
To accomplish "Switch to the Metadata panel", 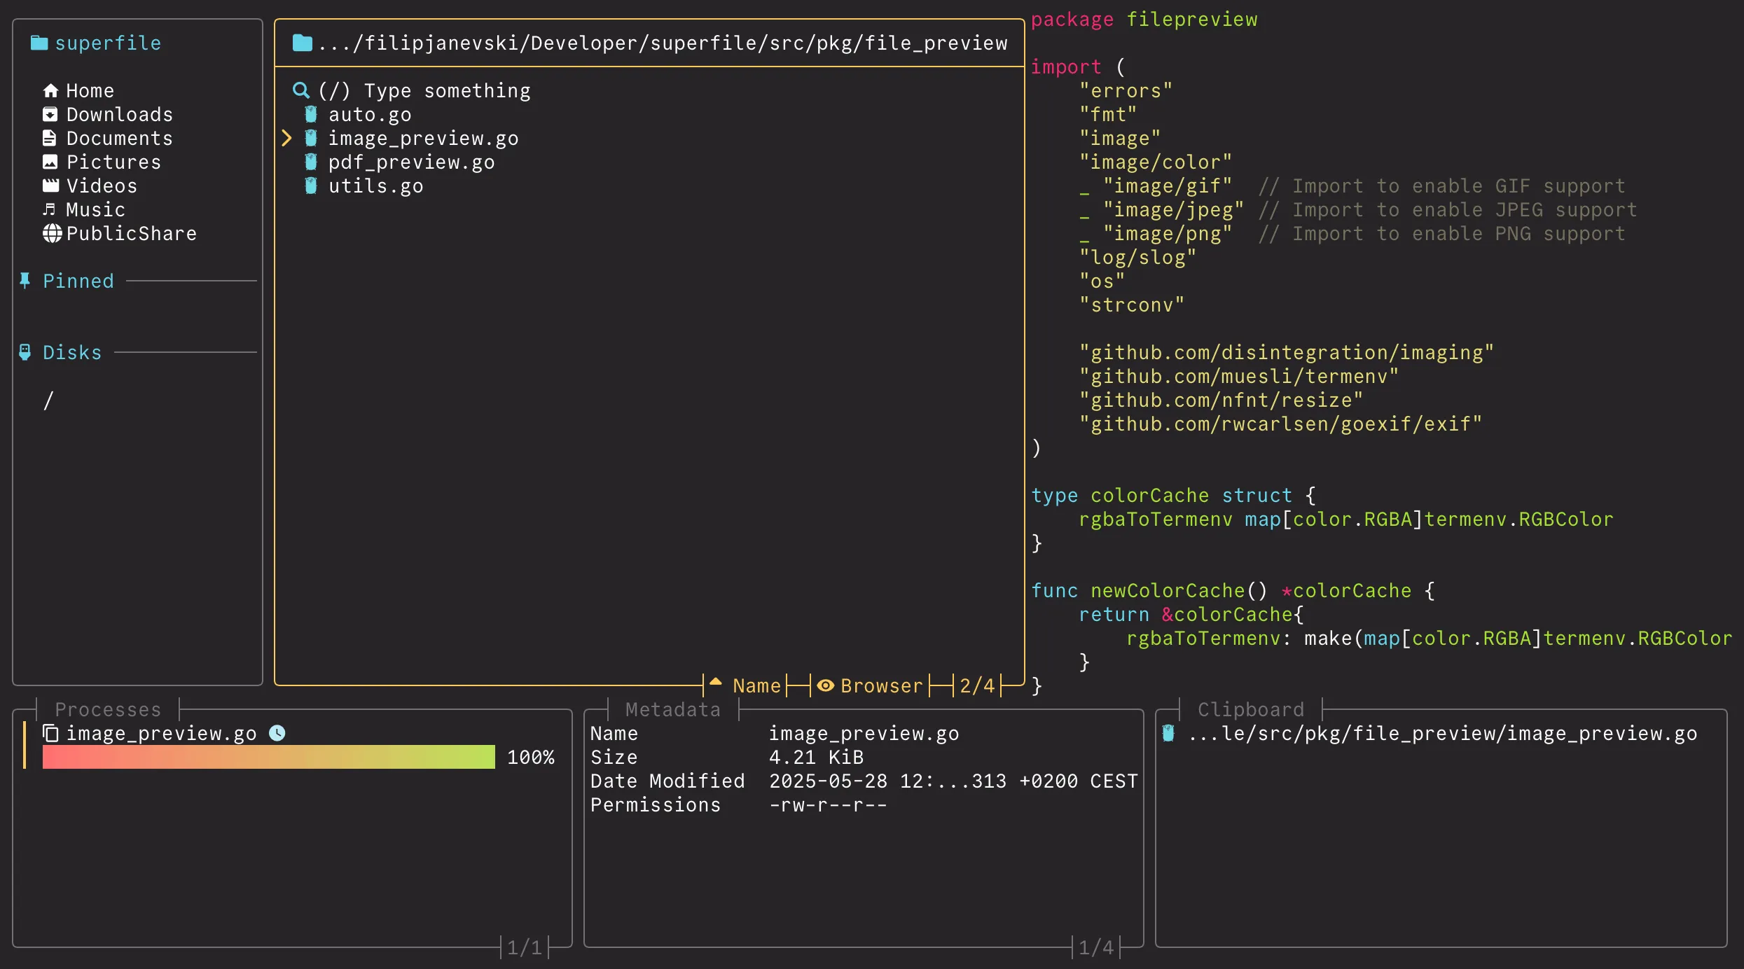I will pyautogui.click(x=672, y=709).
